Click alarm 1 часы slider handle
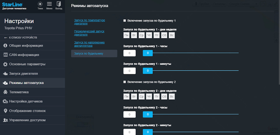Viewport: 280px width, 135px height. click(x=148, y=53)
